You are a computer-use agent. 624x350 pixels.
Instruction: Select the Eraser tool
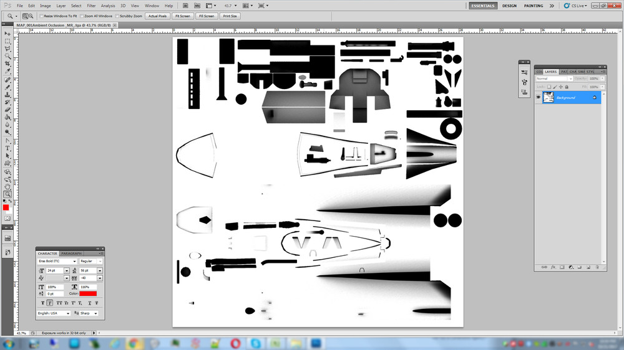(7, 110)
